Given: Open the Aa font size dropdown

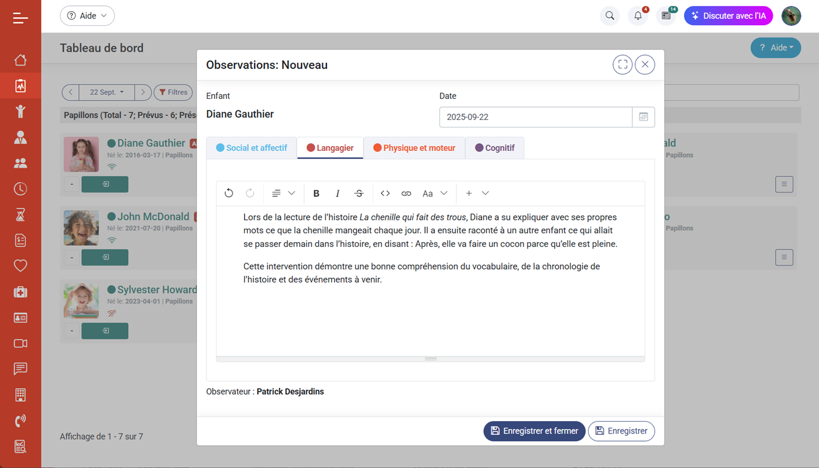Looking at the screenshot, I should pos(435,194).
